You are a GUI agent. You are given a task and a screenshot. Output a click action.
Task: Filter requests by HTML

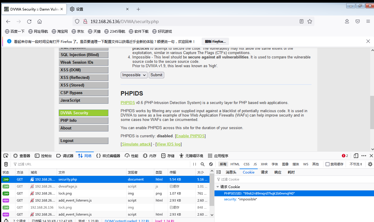(x=235, y=164)
